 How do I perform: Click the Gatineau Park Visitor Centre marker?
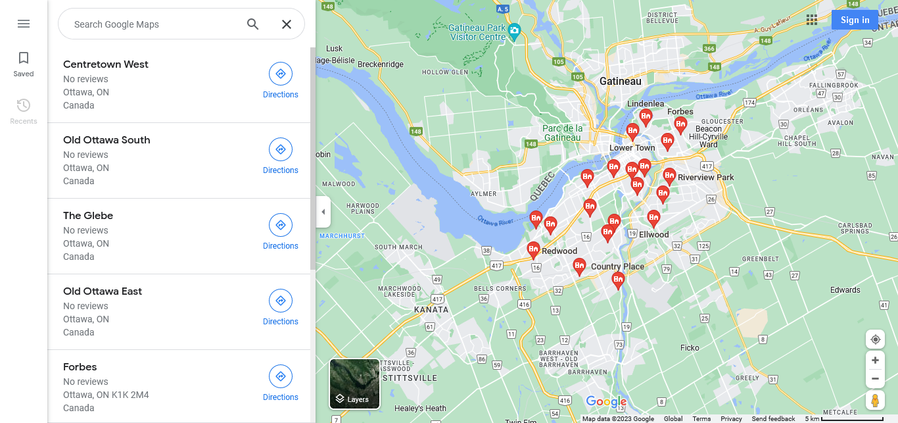click(514, 30)
